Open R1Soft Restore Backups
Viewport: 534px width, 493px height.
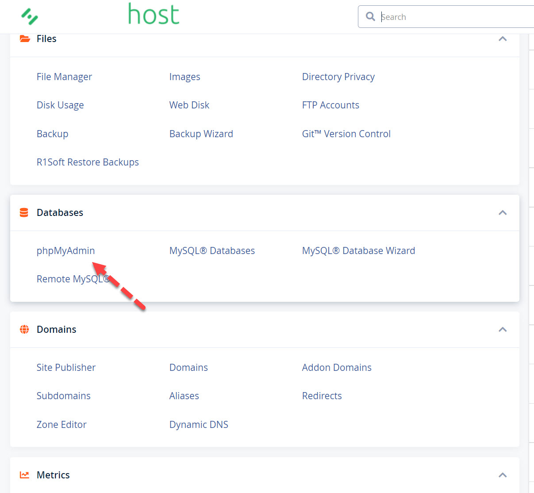[x=88, y=162]
